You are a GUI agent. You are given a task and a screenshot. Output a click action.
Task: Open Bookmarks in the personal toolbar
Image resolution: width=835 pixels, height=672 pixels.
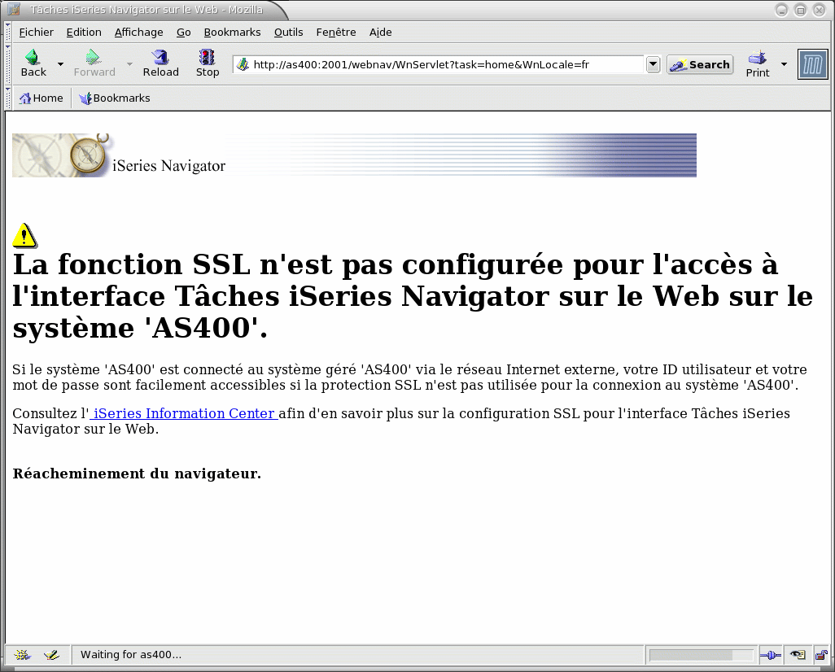point(115,98)
